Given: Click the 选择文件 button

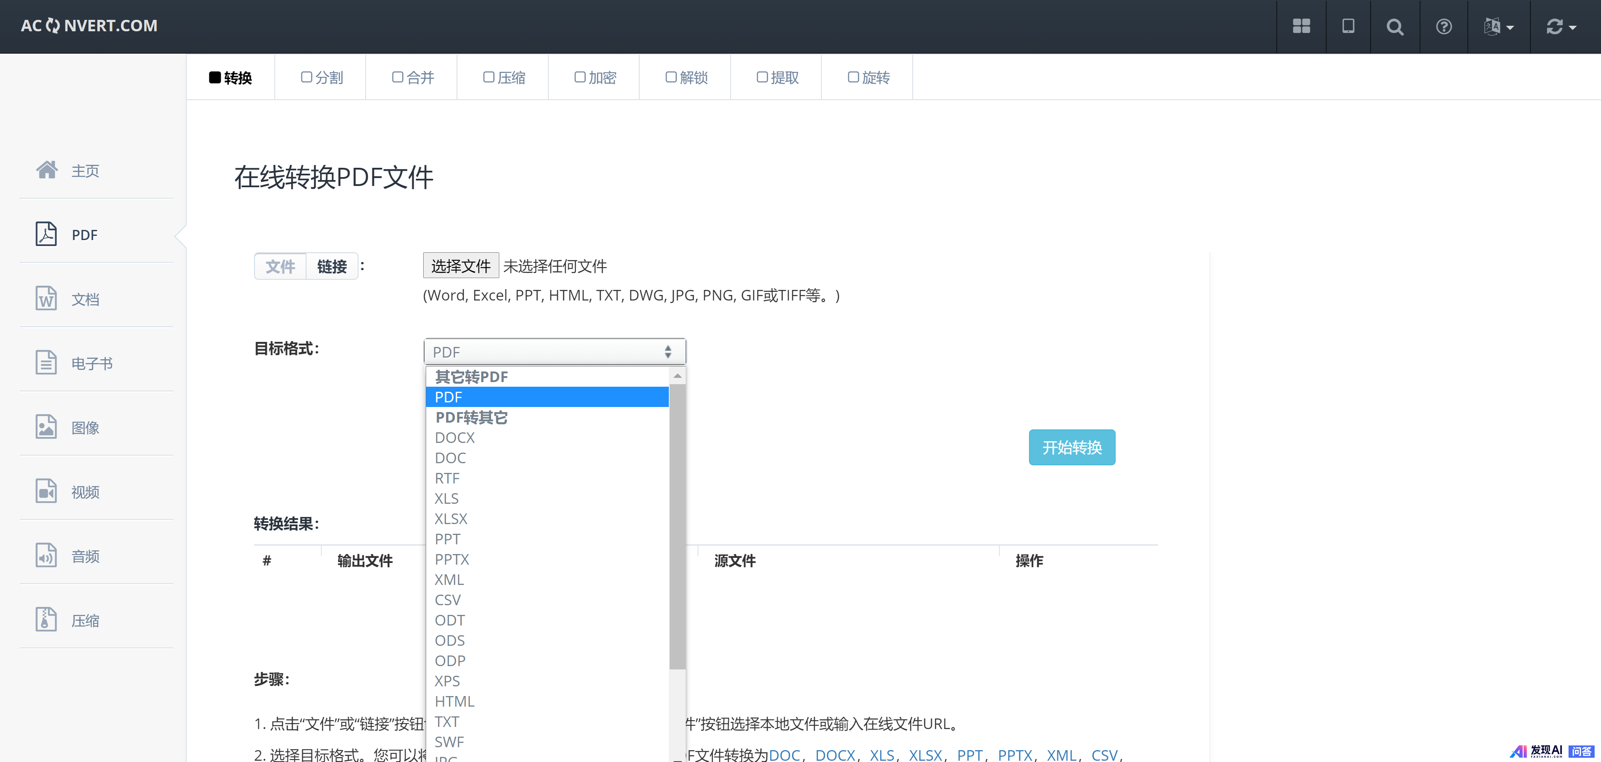Looking at the screenshot, I should [x=460, y=266].
